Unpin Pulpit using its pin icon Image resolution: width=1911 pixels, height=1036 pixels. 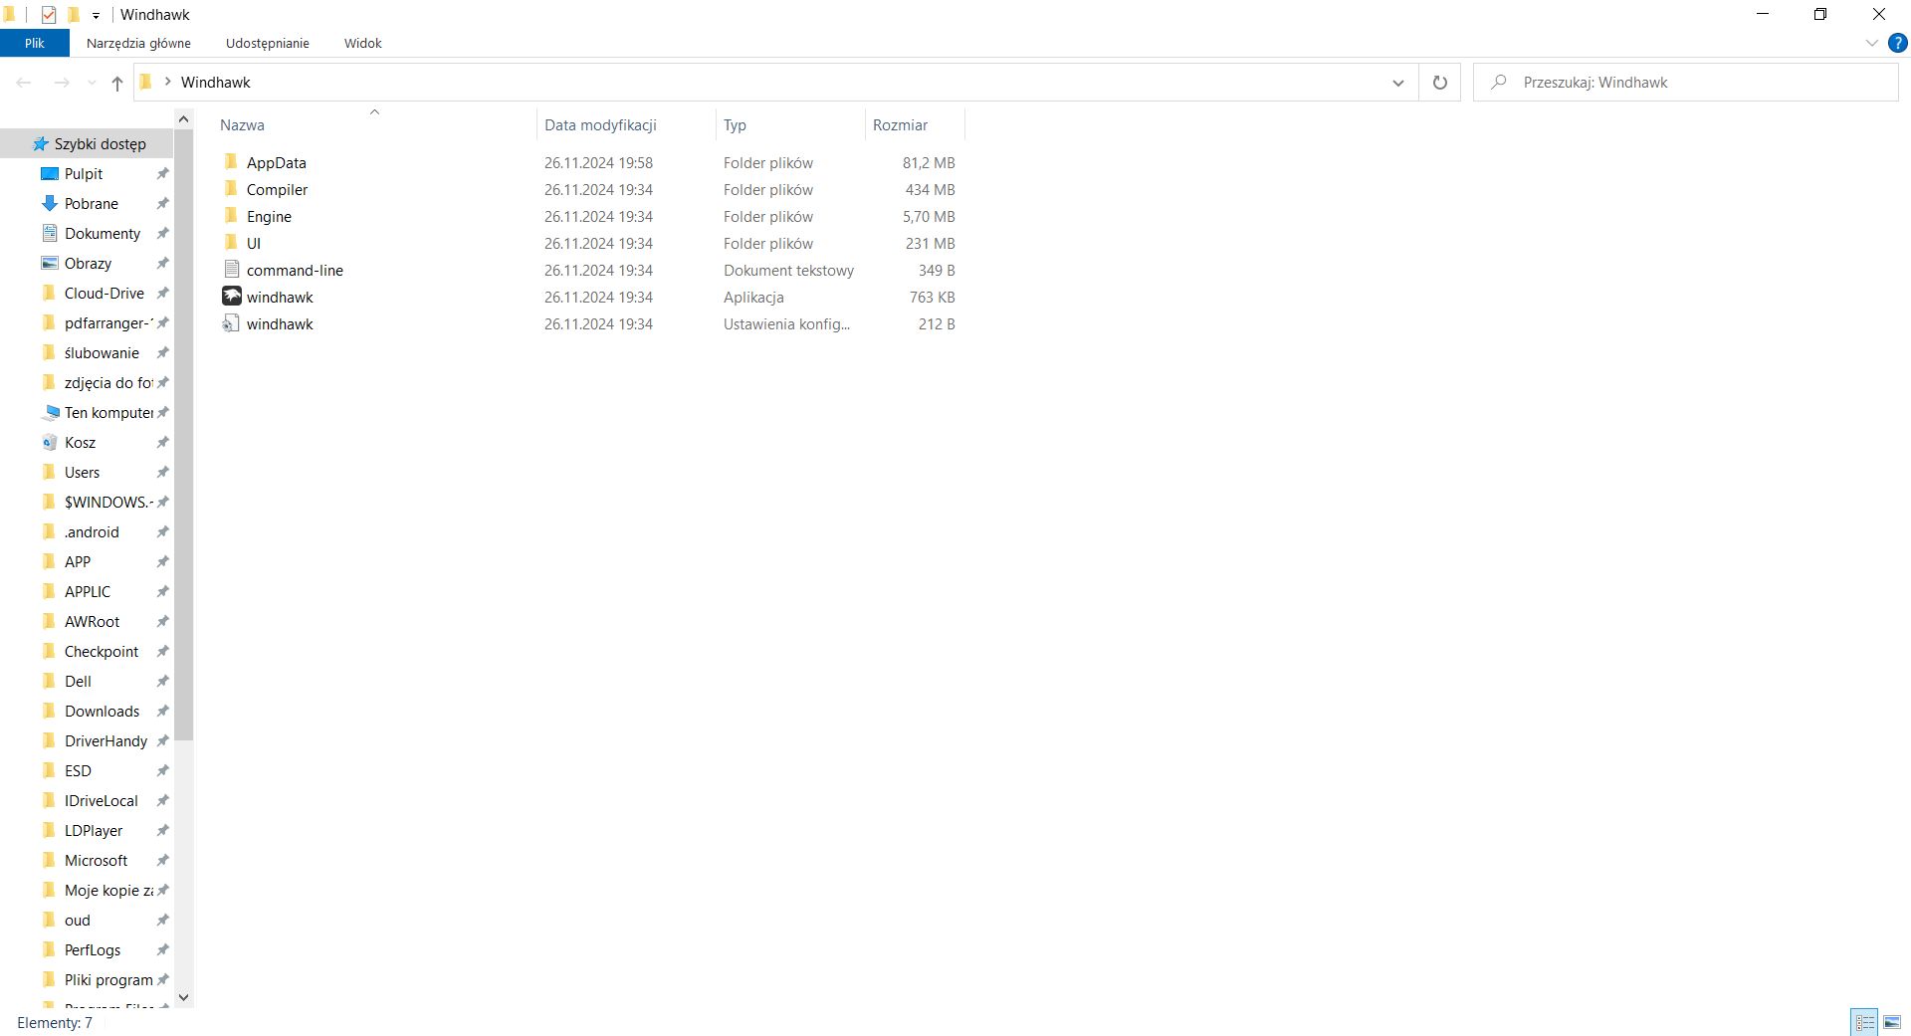[x=162, y=173]
